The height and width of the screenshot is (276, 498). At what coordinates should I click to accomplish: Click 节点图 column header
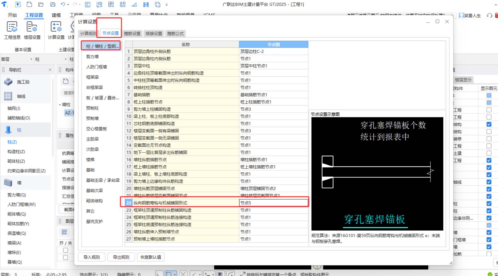[273, 44]
